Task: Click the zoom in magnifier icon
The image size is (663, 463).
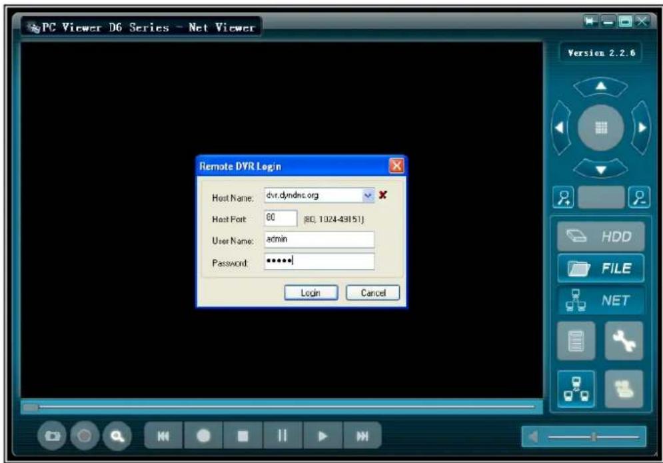Action: [x=563, y=197]
